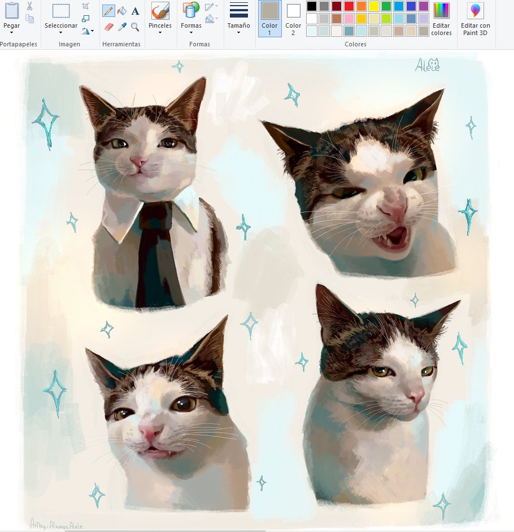Select the Magnifier zoom tool
The width and height of the screenshot is (514, 532).
135,27
